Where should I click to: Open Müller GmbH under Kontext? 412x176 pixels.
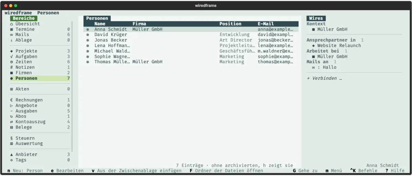330,29
